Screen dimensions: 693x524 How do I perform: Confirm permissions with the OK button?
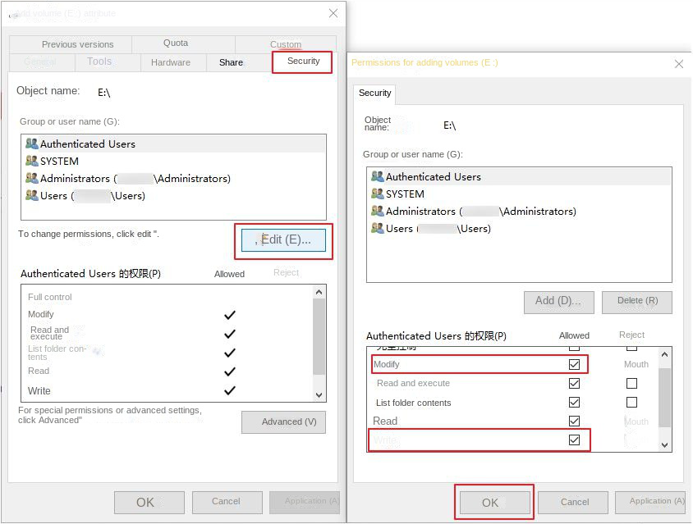click(x=493, y=502)
